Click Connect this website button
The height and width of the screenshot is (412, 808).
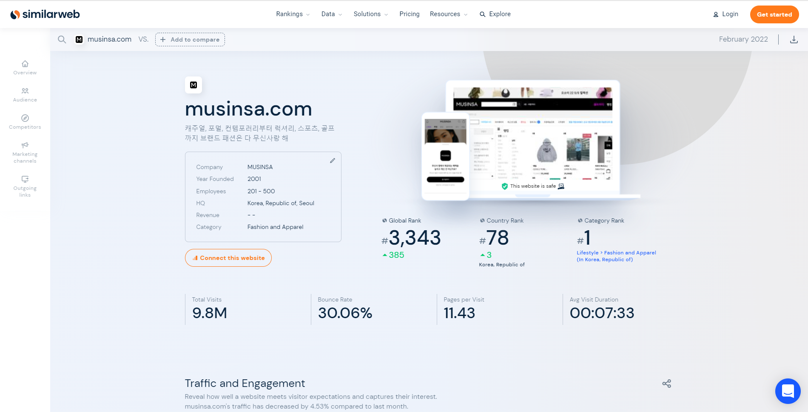(x=228, y=258)
